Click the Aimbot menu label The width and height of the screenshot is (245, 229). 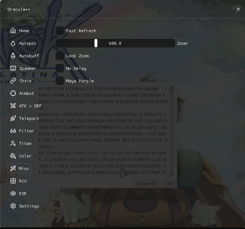(27, 93)
